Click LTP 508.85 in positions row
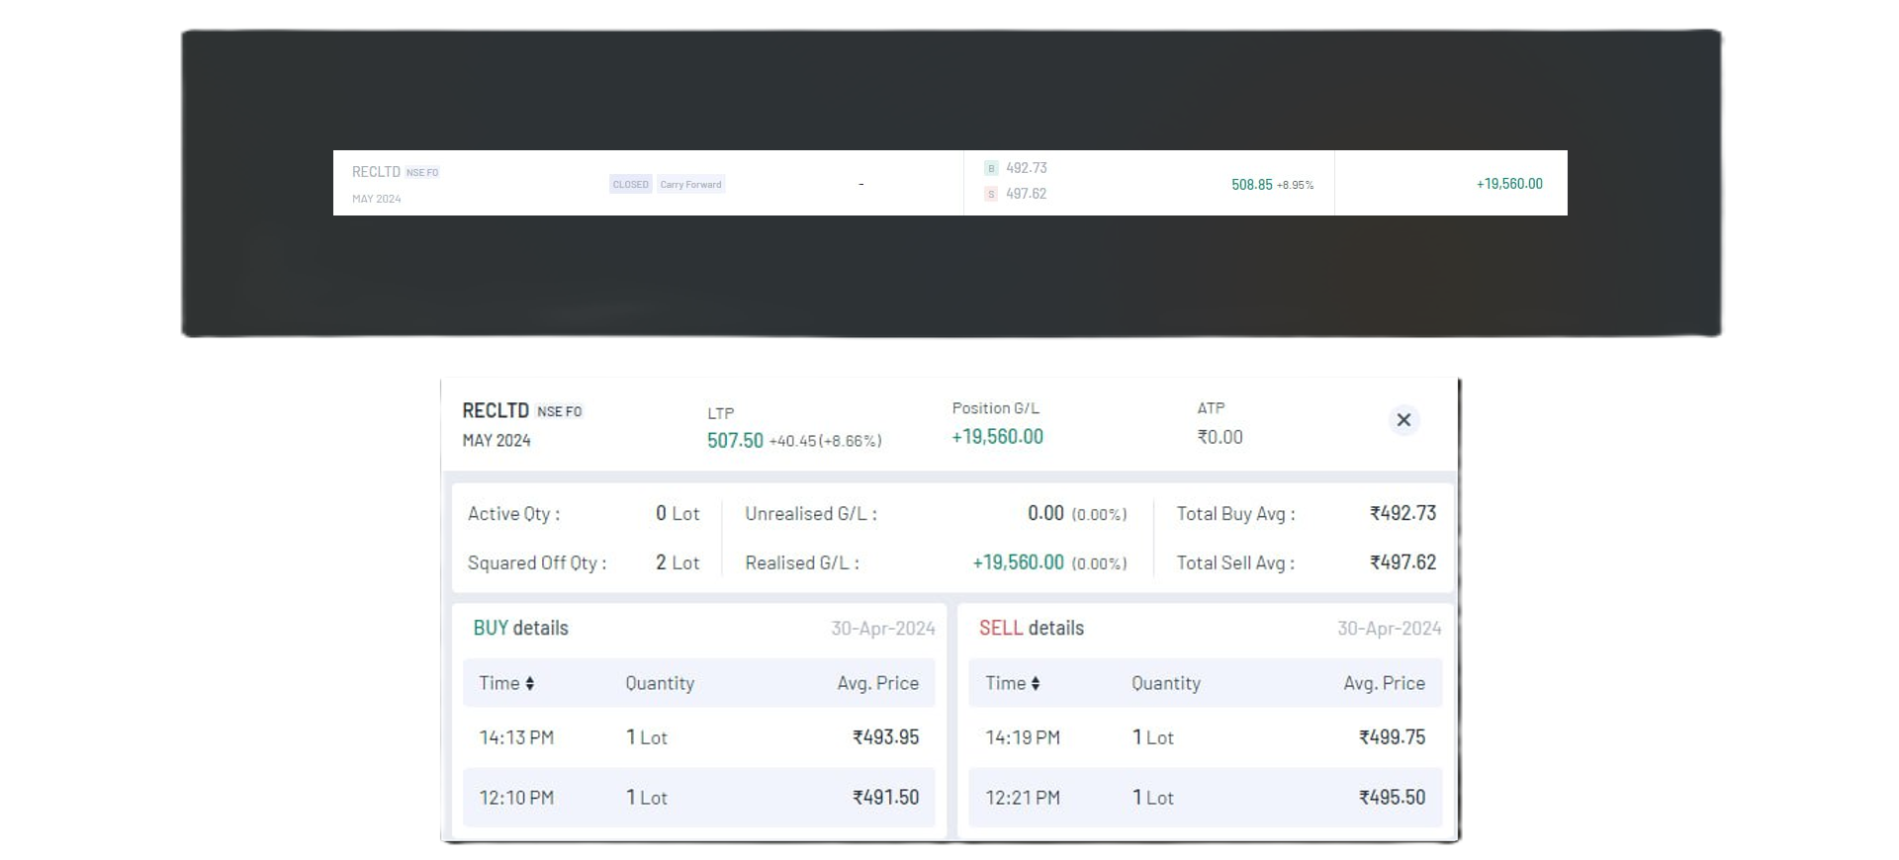The width and height of the screenshot is (1899, 860). pyautogui.click(x=1252, y=185)
